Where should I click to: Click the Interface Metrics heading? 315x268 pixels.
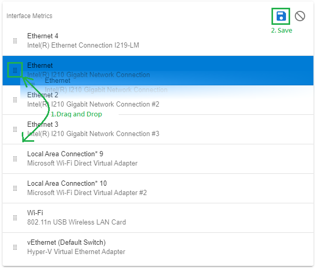30,16
